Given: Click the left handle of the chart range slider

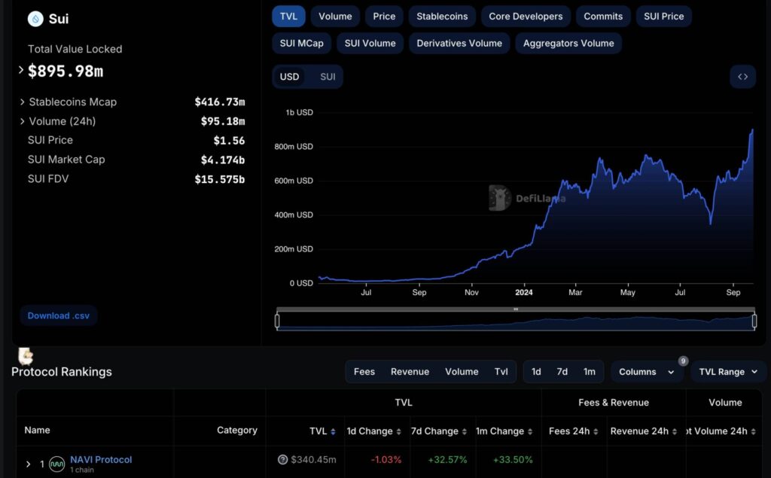Looking at the screenshot, I should point(277,321).
